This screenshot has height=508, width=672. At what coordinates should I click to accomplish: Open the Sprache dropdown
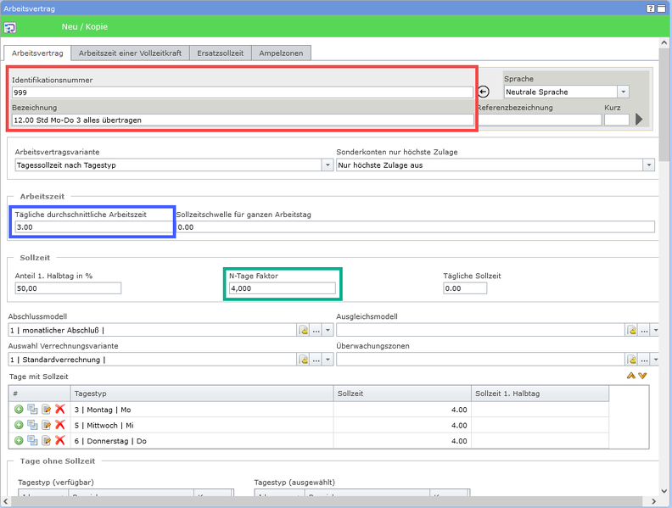pyautogui.click(x=623, y=92)
